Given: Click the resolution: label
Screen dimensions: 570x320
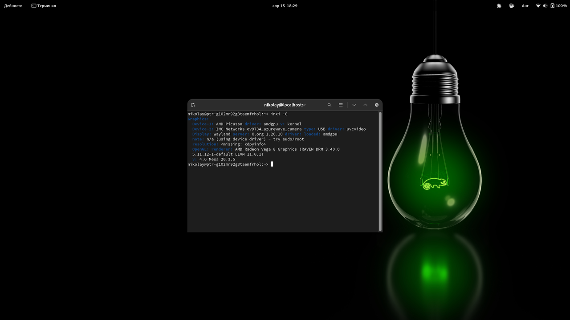Looking at the screenshot, I should 205,144.
